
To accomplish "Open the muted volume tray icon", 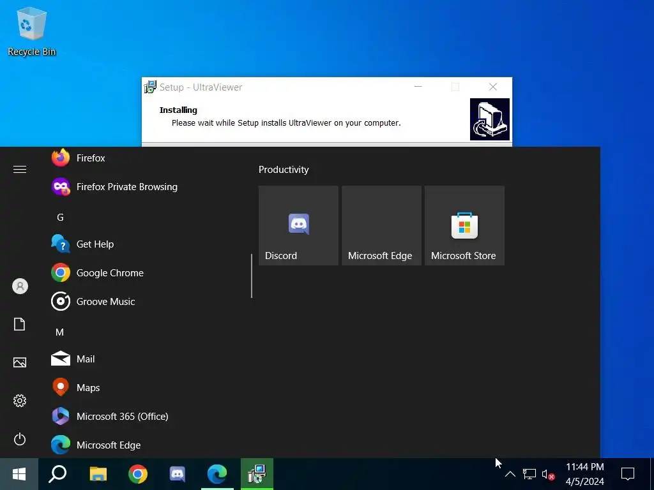I will (548, 474).
